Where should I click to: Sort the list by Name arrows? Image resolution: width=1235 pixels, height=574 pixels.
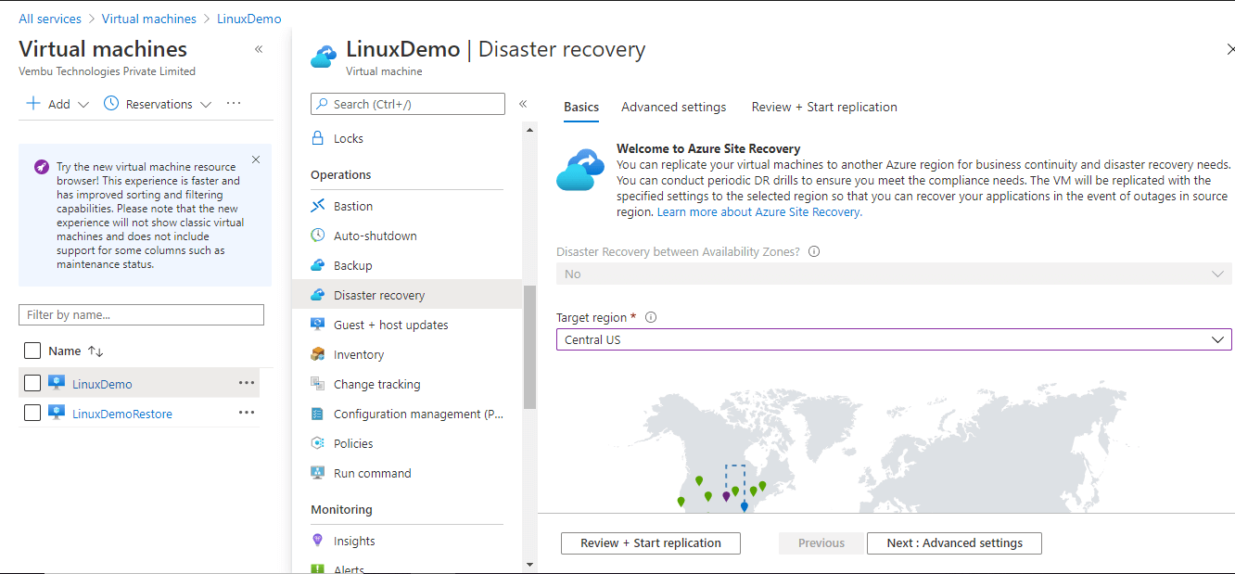tap(95, 351)
